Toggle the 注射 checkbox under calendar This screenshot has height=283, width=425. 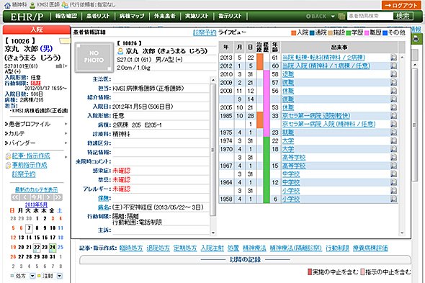tap(39, 276)
